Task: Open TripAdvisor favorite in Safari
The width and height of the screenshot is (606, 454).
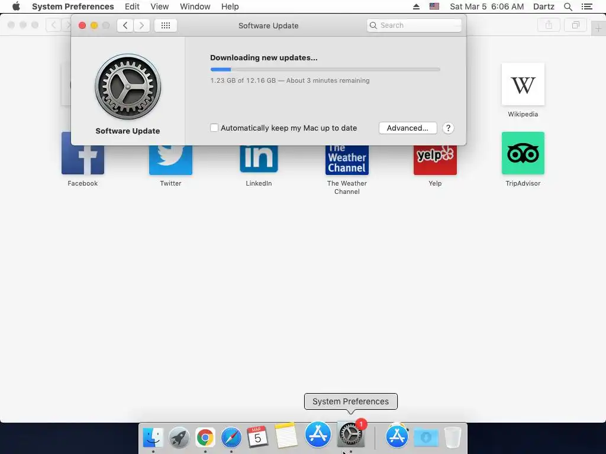Action: pos(523,160)
